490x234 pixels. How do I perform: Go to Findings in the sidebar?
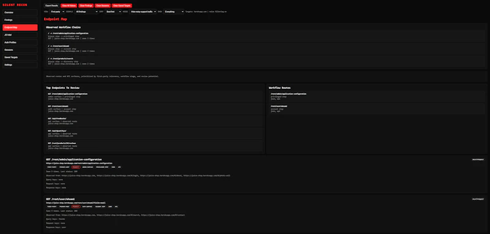tap(20, 20)
